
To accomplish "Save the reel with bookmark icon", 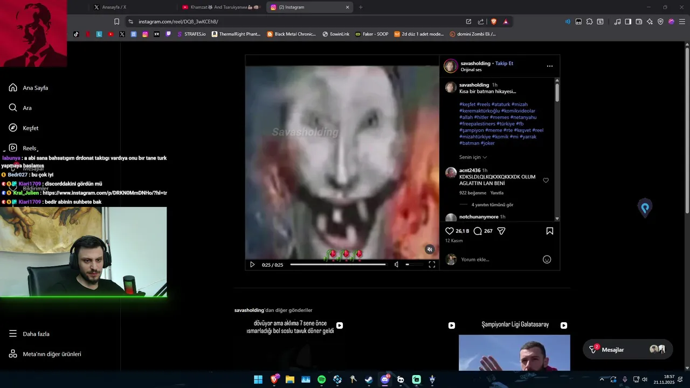I will click(550, 231).
